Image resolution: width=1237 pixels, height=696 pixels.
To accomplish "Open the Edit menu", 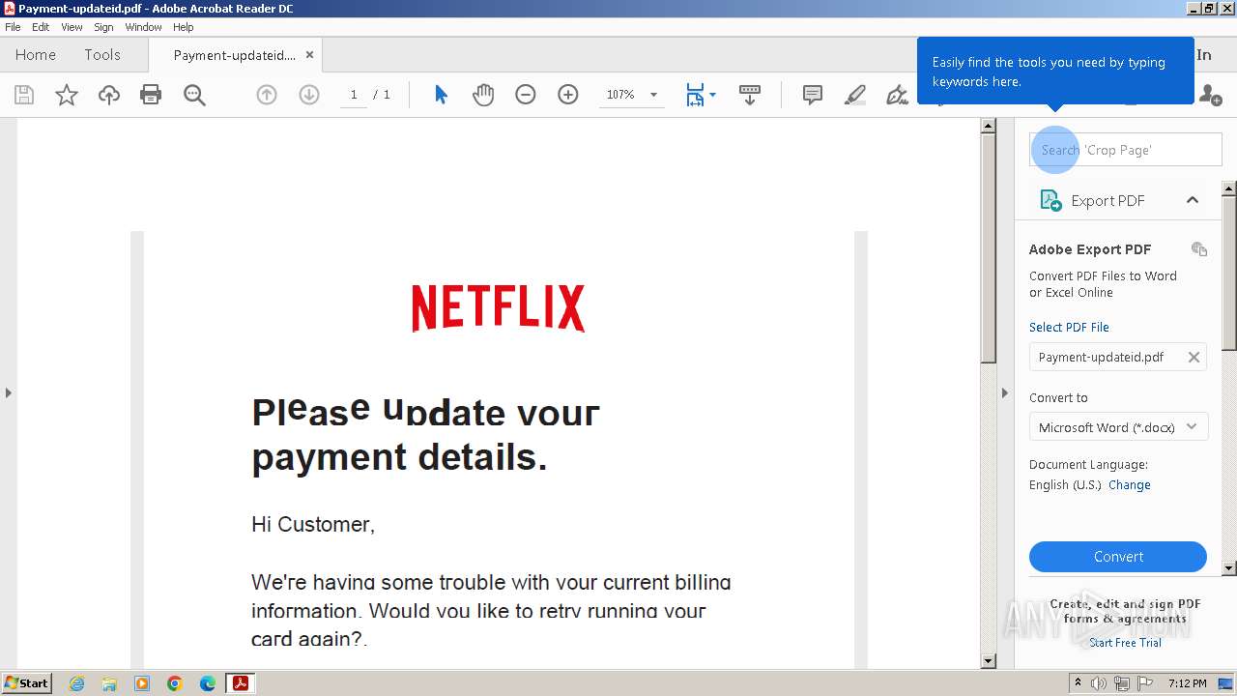I will coord(41,27).
